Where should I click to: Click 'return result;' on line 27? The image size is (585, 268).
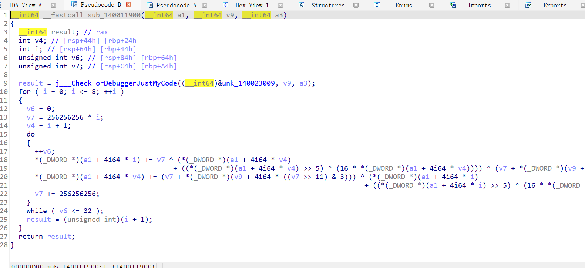tap(47, 236)
